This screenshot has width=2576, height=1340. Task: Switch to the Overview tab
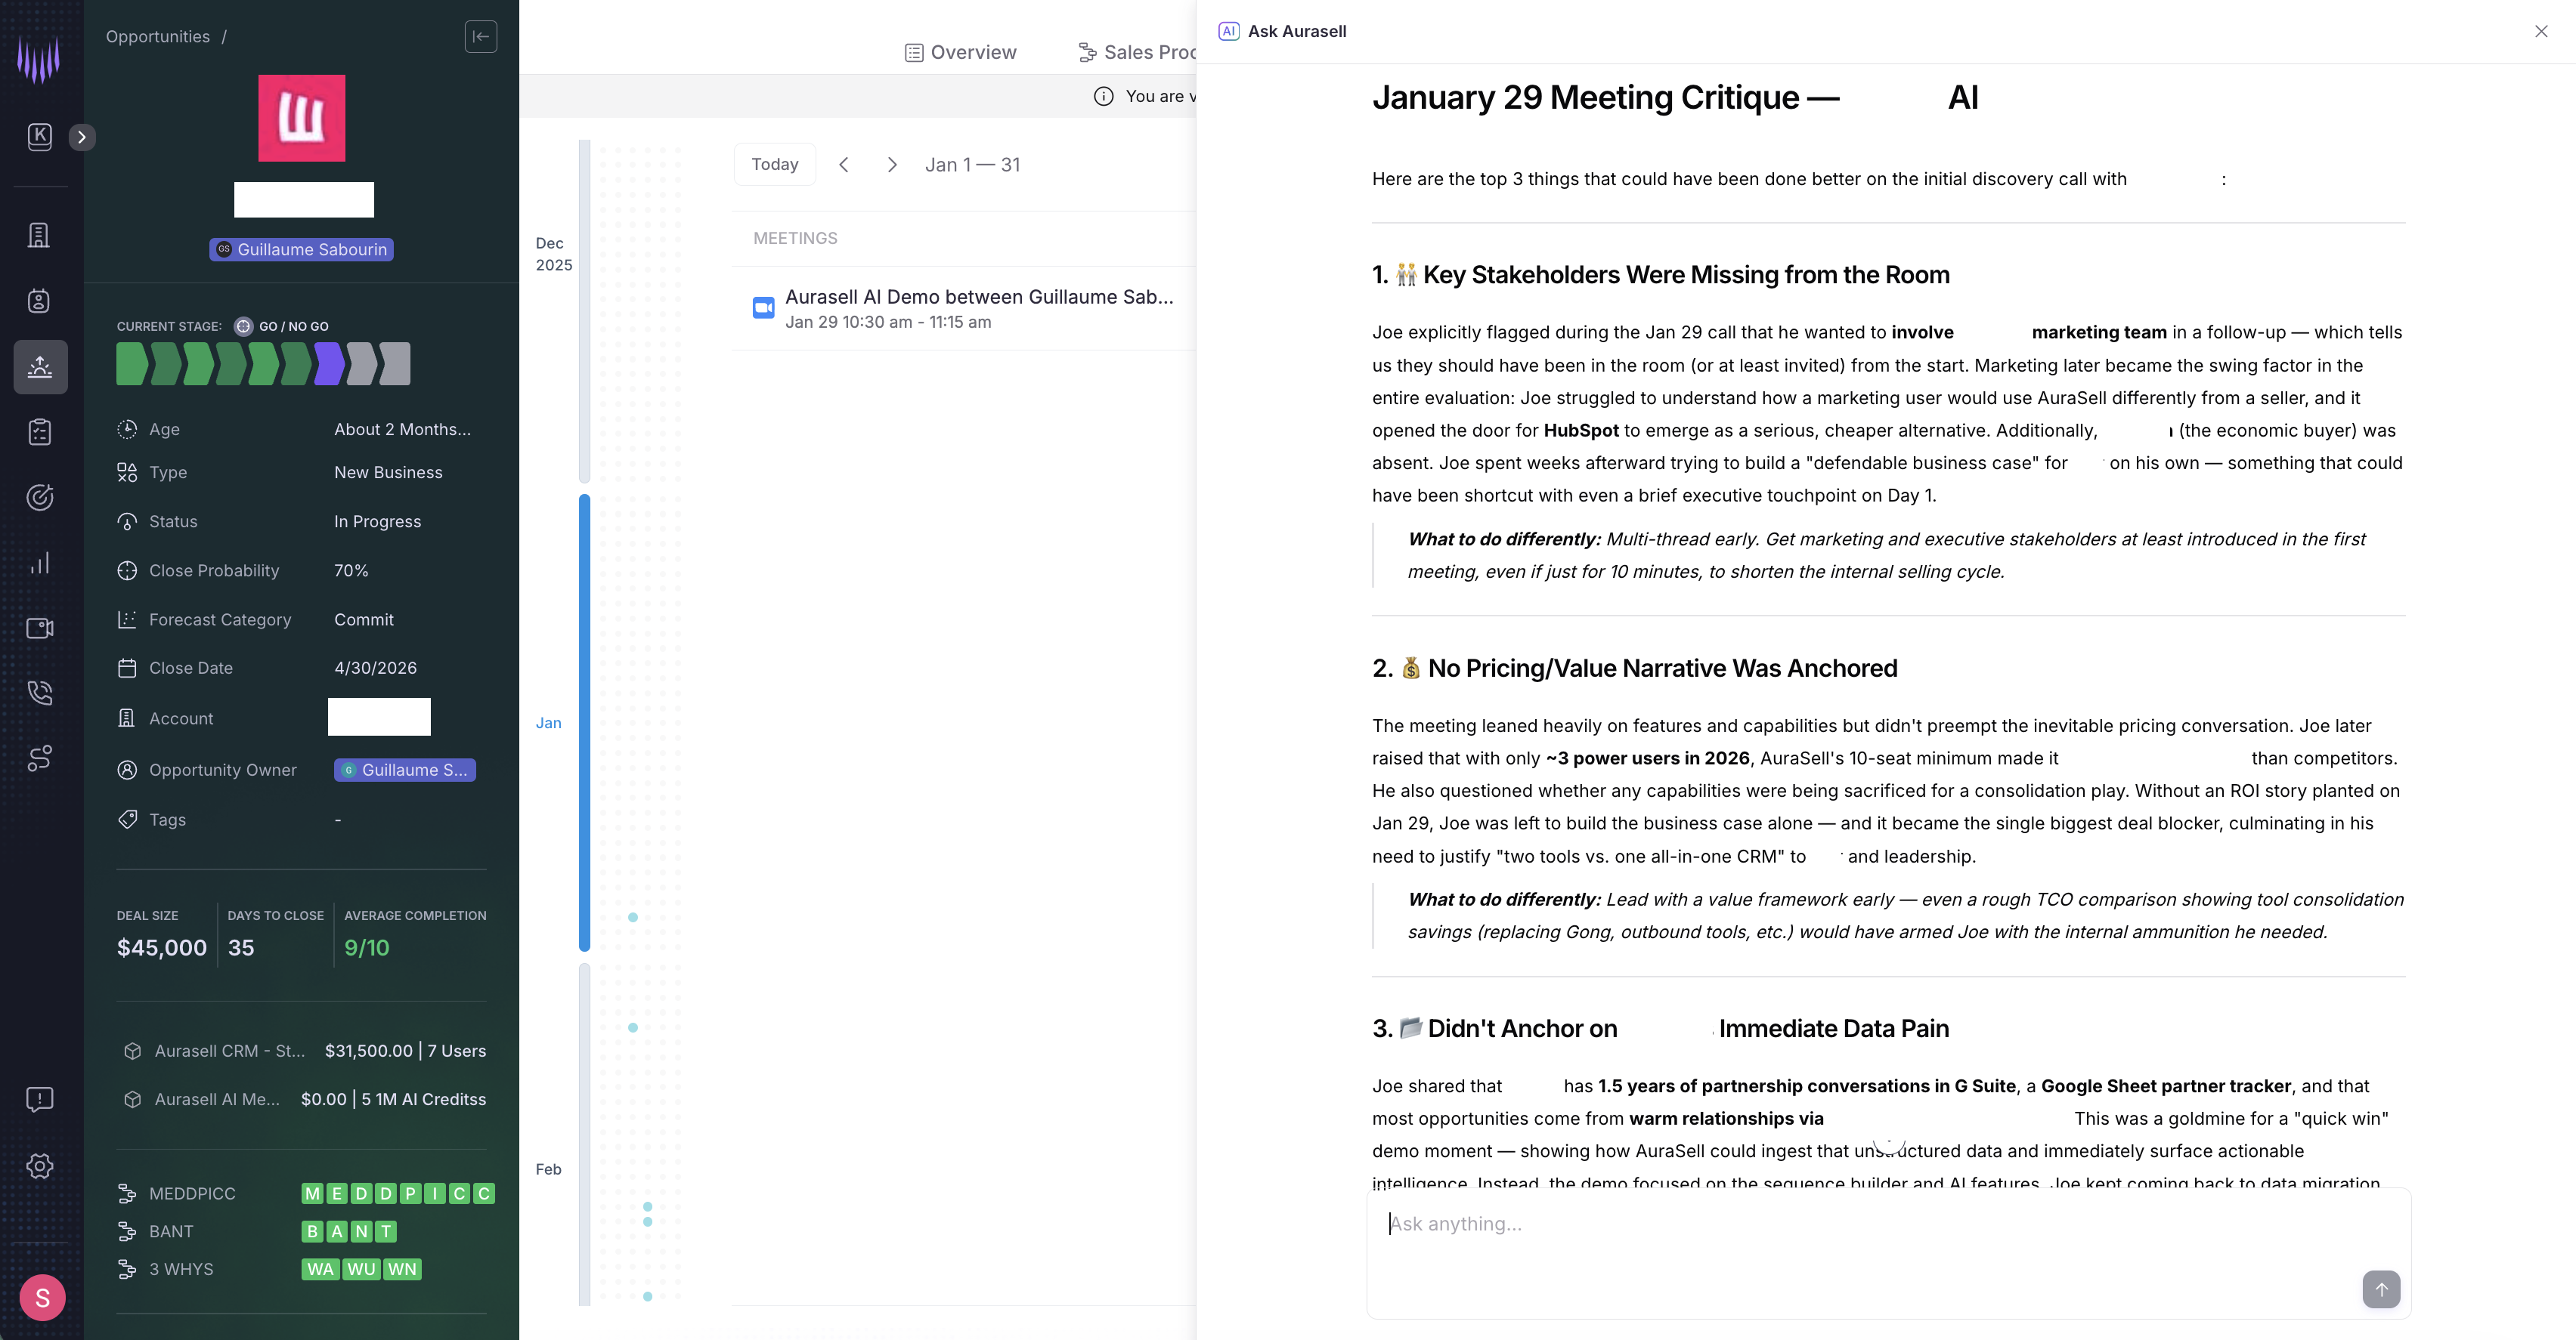960,52
